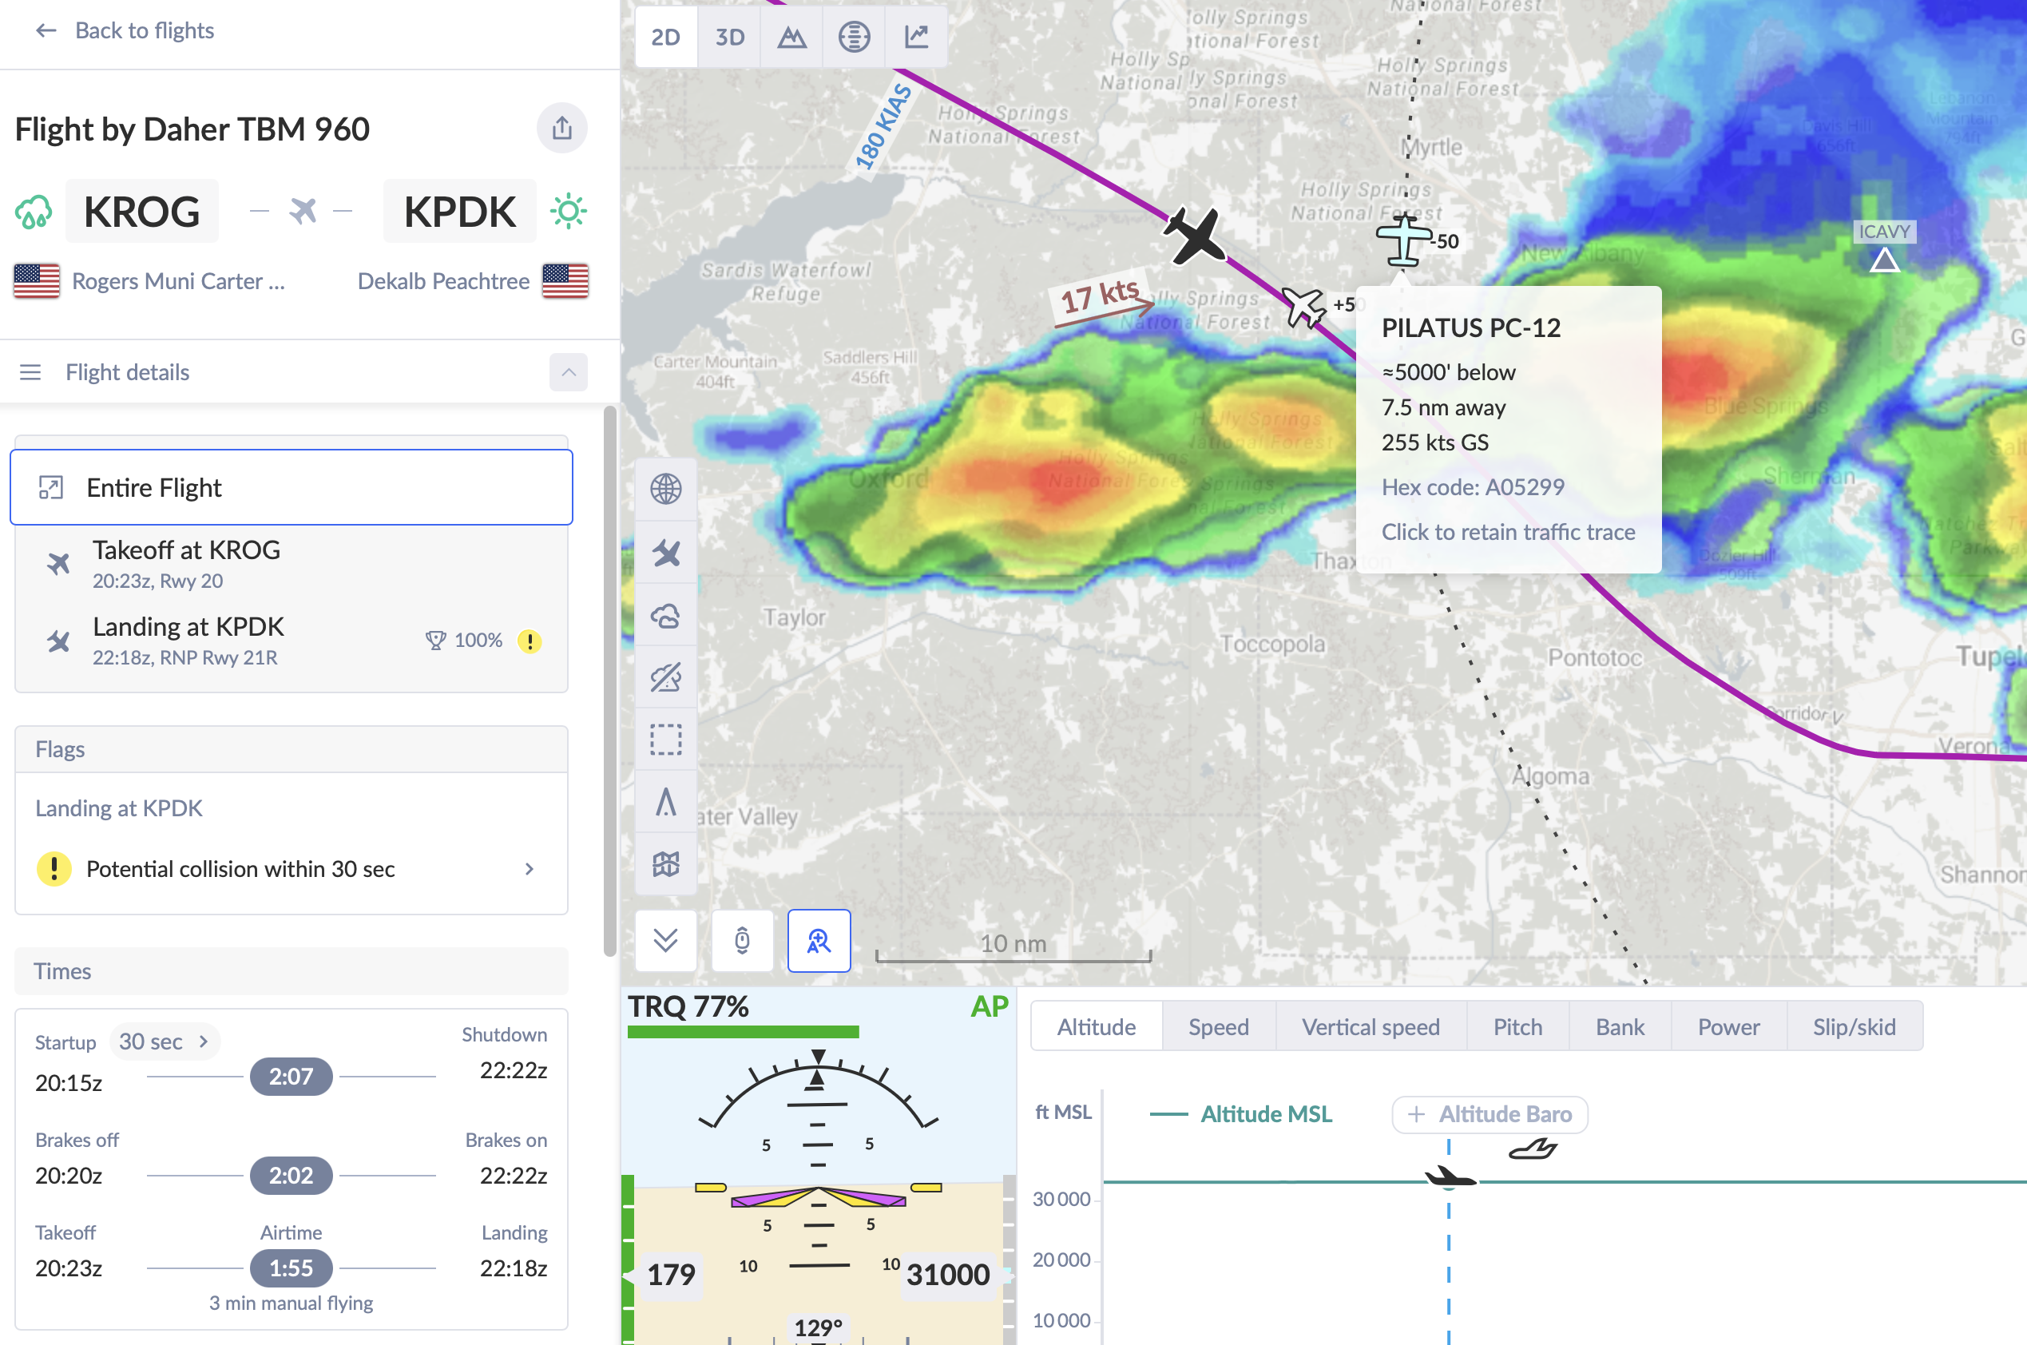Image resolution: width=2027 pixels, height=1345 pixels.
Task: Add the Altitude Baro series
Action: (x=1490, y=1114)
